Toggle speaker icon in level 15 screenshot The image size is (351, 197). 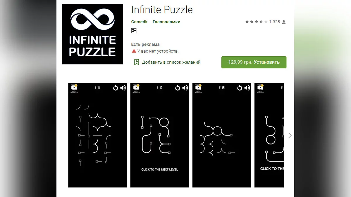coord(247,88)
